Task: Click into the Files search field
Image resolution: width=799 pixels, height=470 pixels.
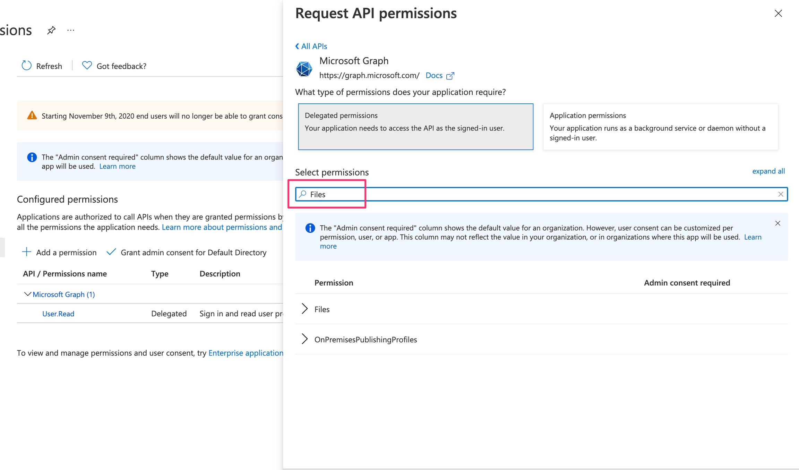Action: pyautogui.click(x=520, y=194)
